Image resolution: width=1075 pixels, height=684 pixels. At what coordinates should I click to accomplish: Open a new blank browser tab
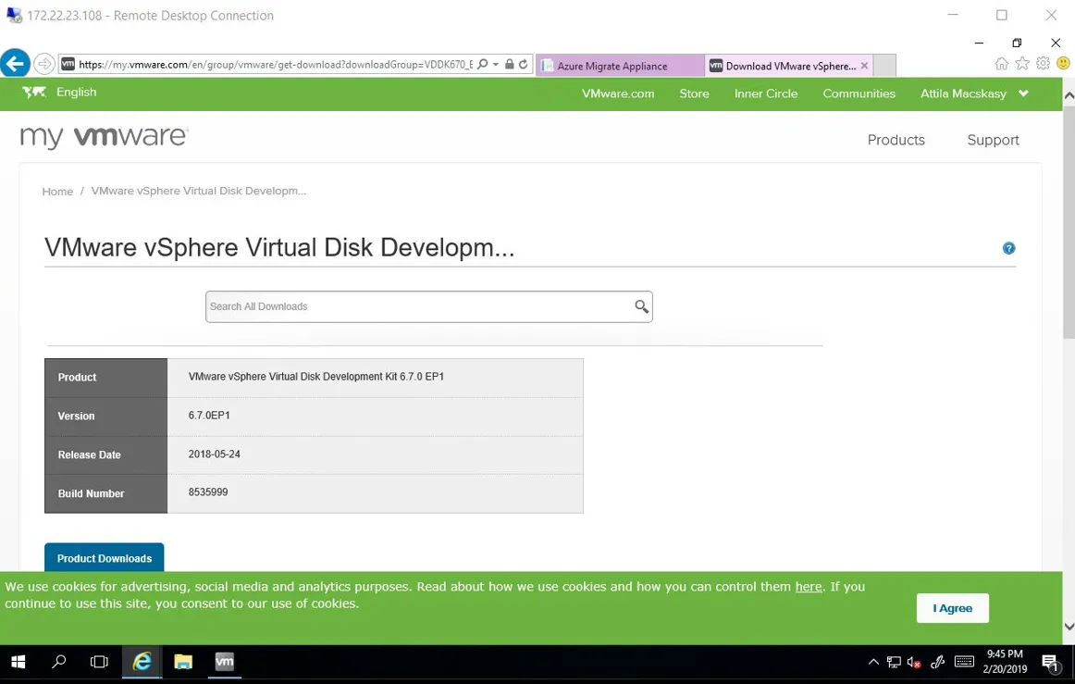point(884,66)
